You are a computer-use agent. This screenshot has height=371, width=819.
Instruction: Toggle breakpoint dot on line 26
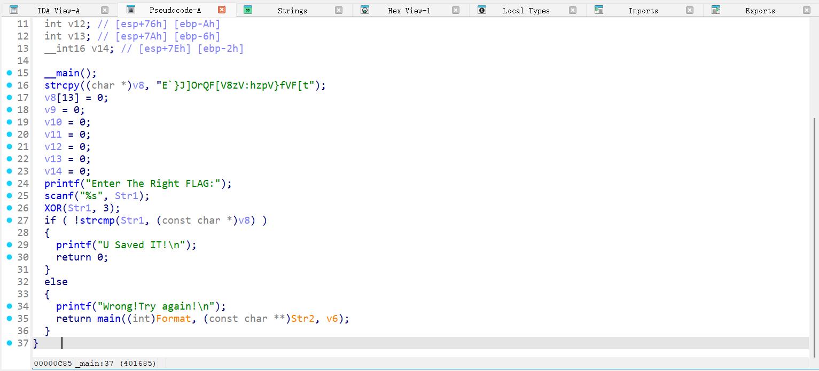coord(9,208)
